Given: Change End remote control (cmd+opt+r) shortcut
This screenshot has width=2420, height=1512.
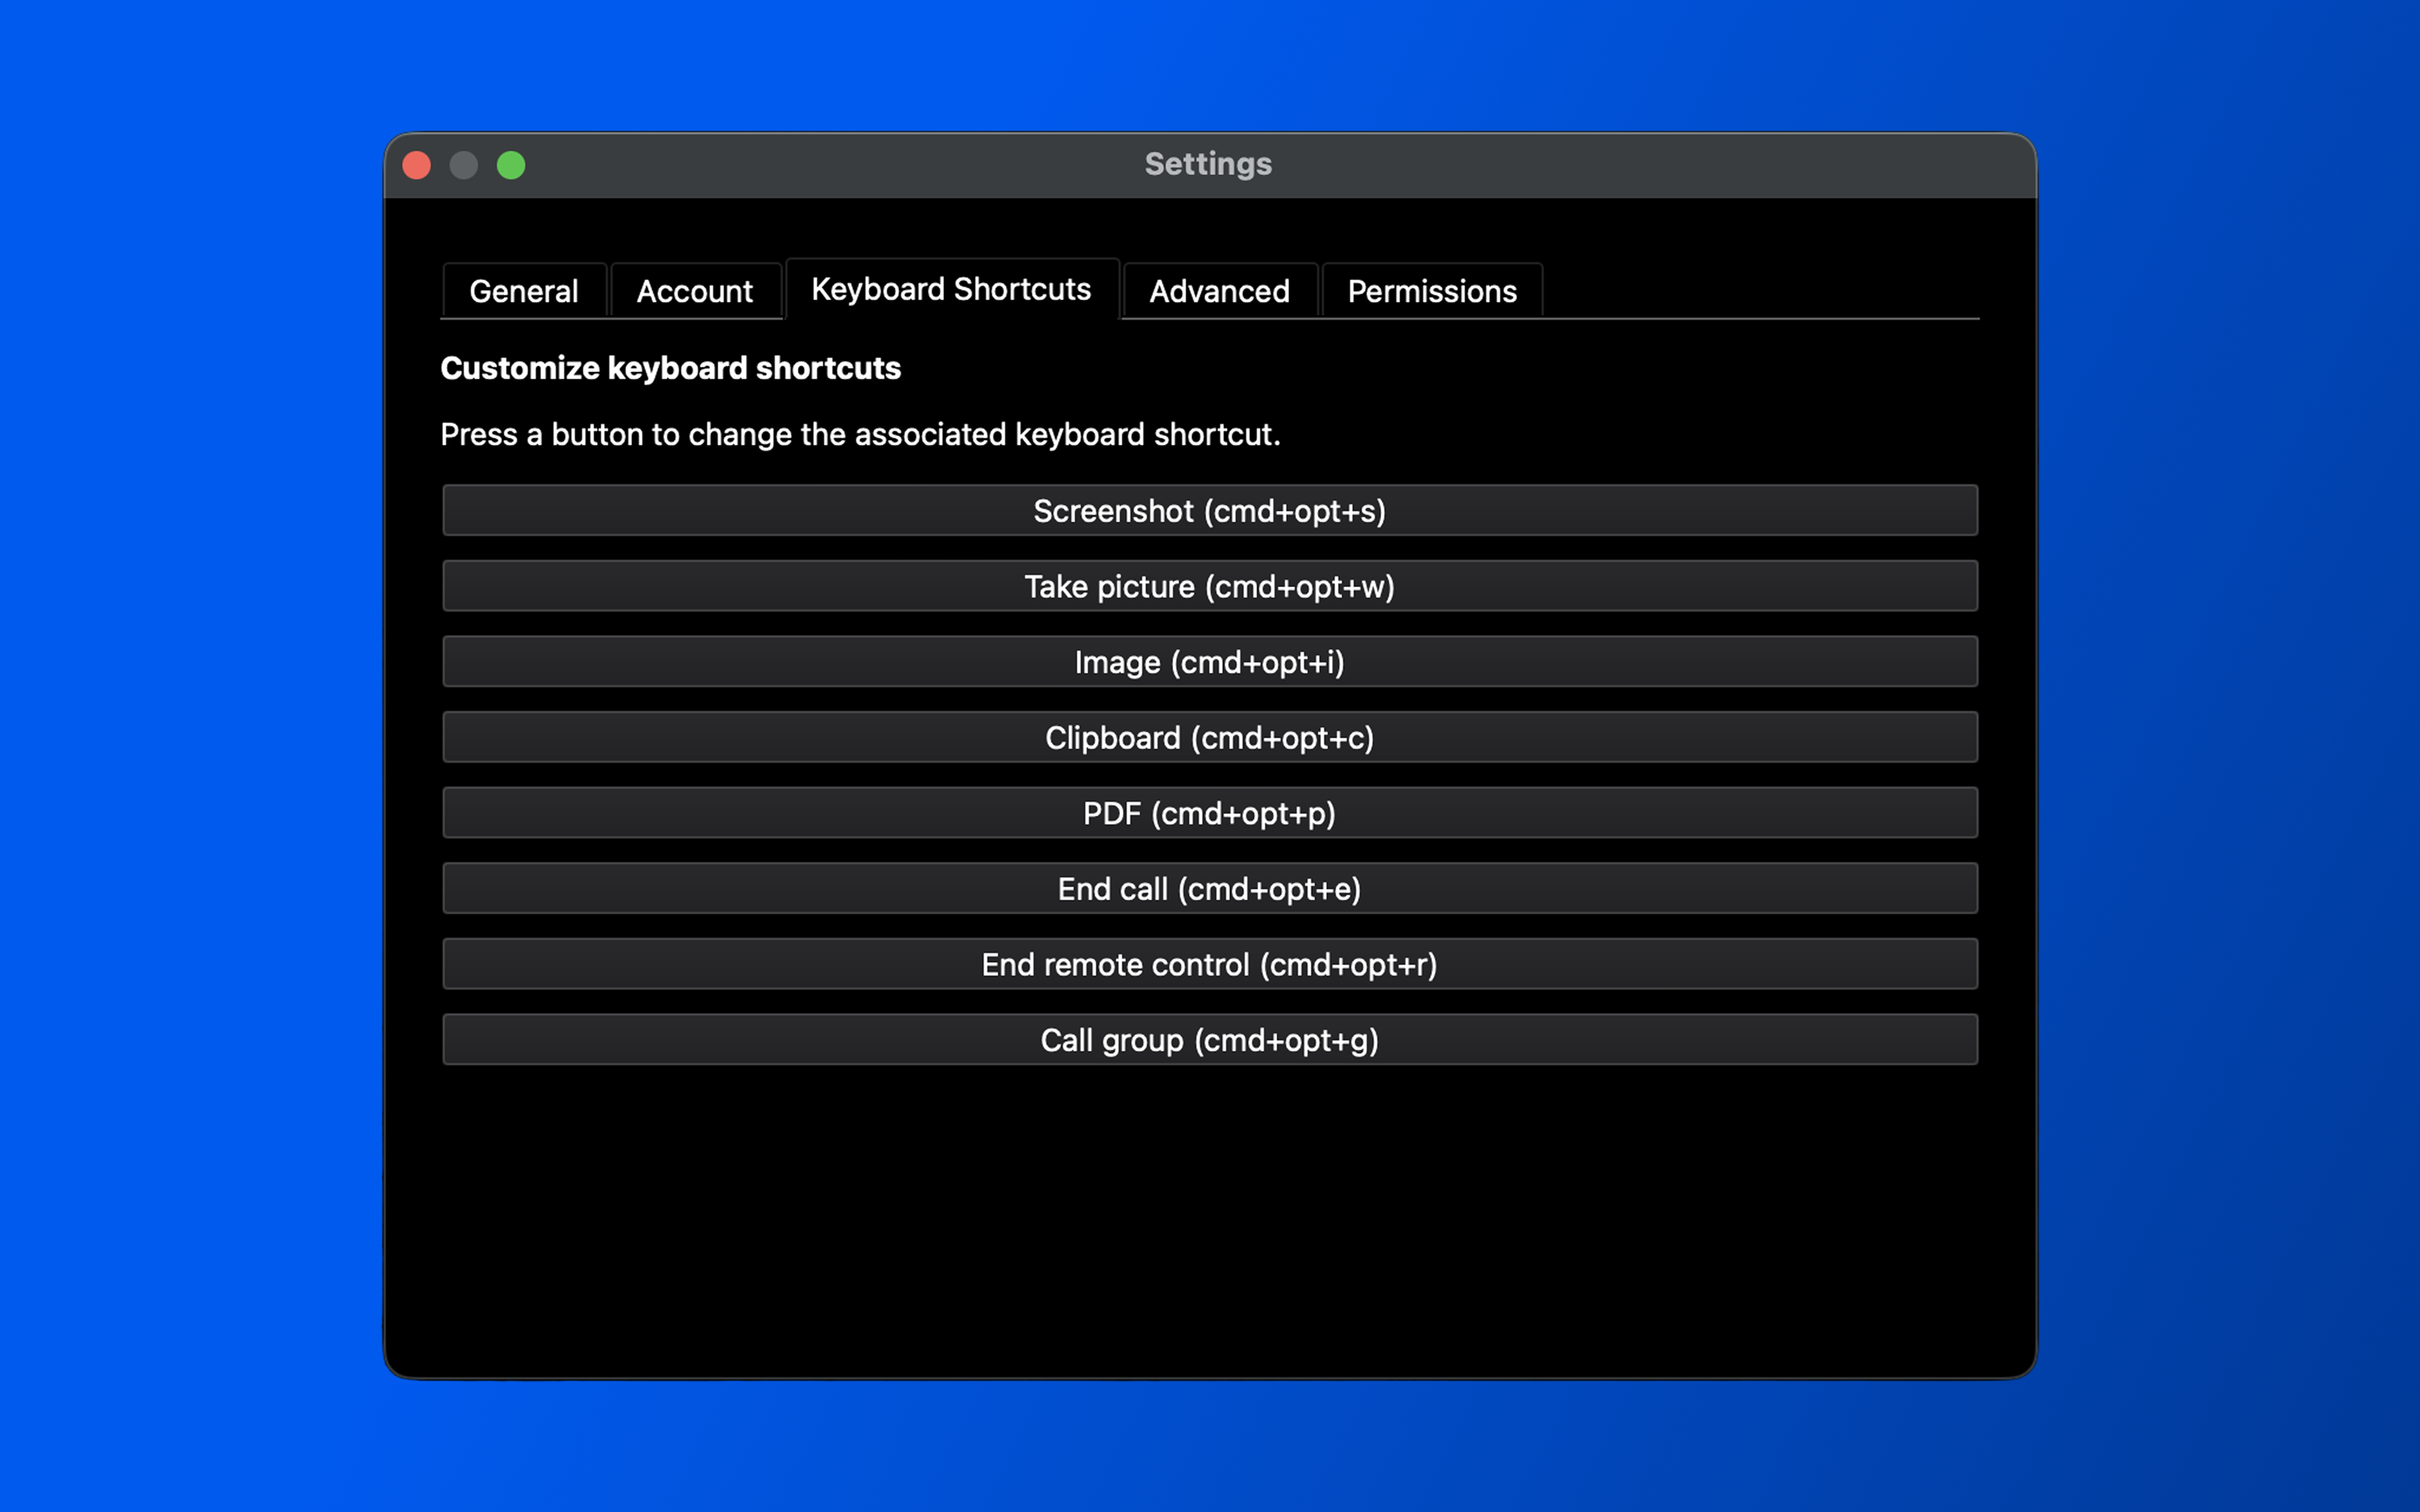Looking at the screenshot, I should 1210,964.
